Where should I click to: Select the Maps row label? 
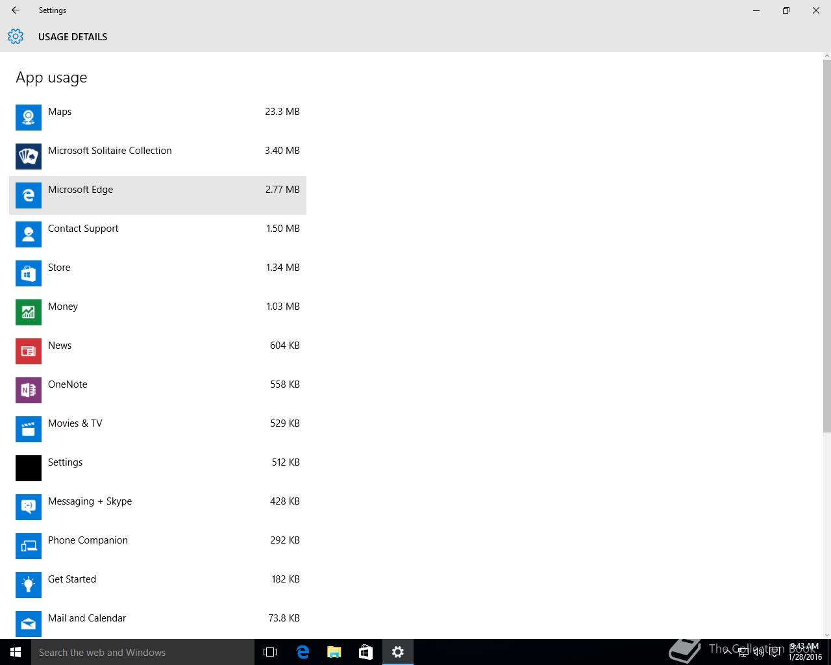click(x=60, y=112)
